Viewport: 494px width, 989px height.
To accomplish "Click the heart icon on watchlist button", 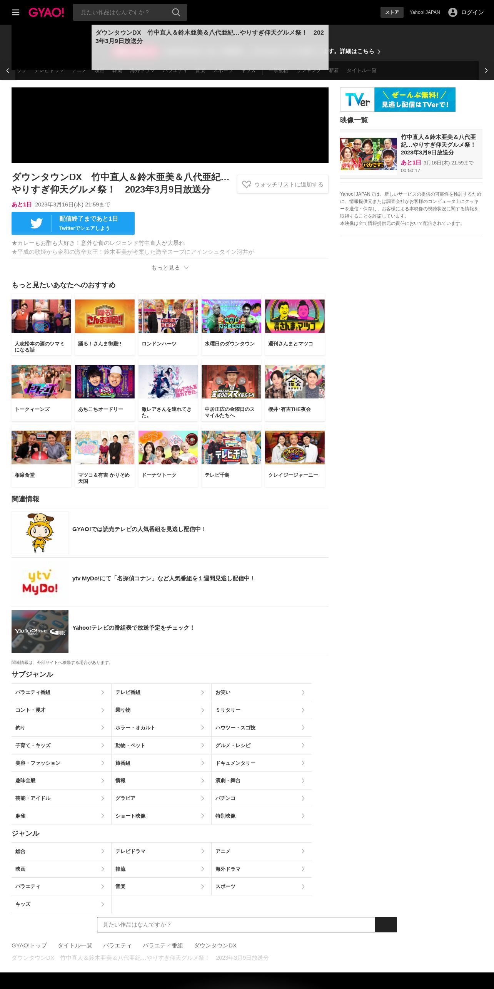I will pyautogui.click(x=247, y=184).
